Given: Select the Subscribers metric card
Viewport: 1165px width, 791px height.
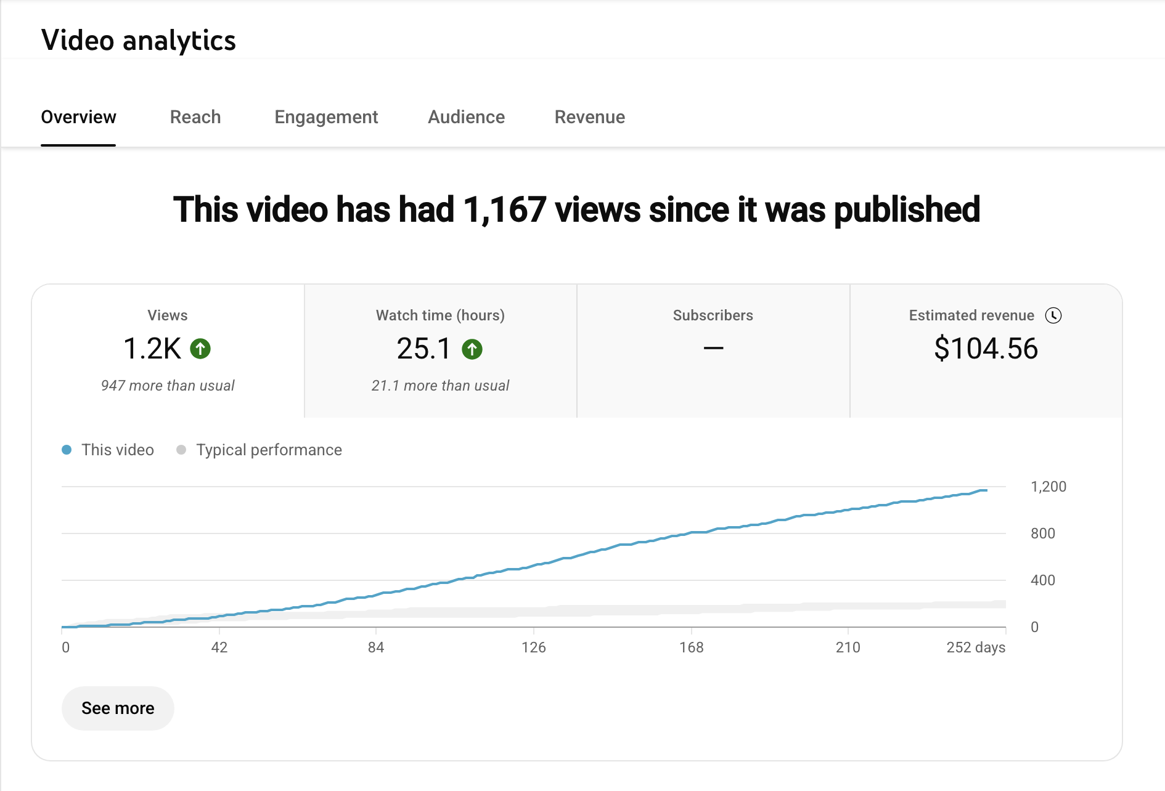Looking at the screenshot, I should (x=713, y=350).
